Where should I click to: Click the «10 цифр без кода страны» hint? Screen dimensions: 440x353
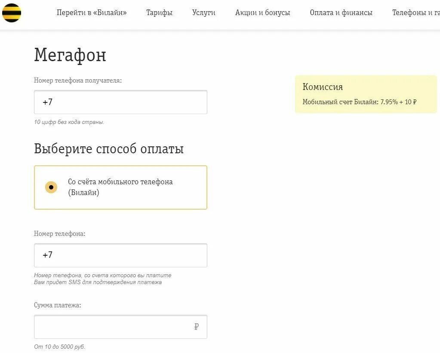pos(69,122)
